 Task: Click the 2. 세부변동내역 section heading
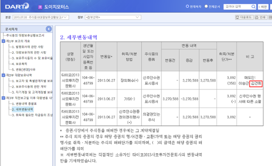pyautogui.click(x=79, y=37)
